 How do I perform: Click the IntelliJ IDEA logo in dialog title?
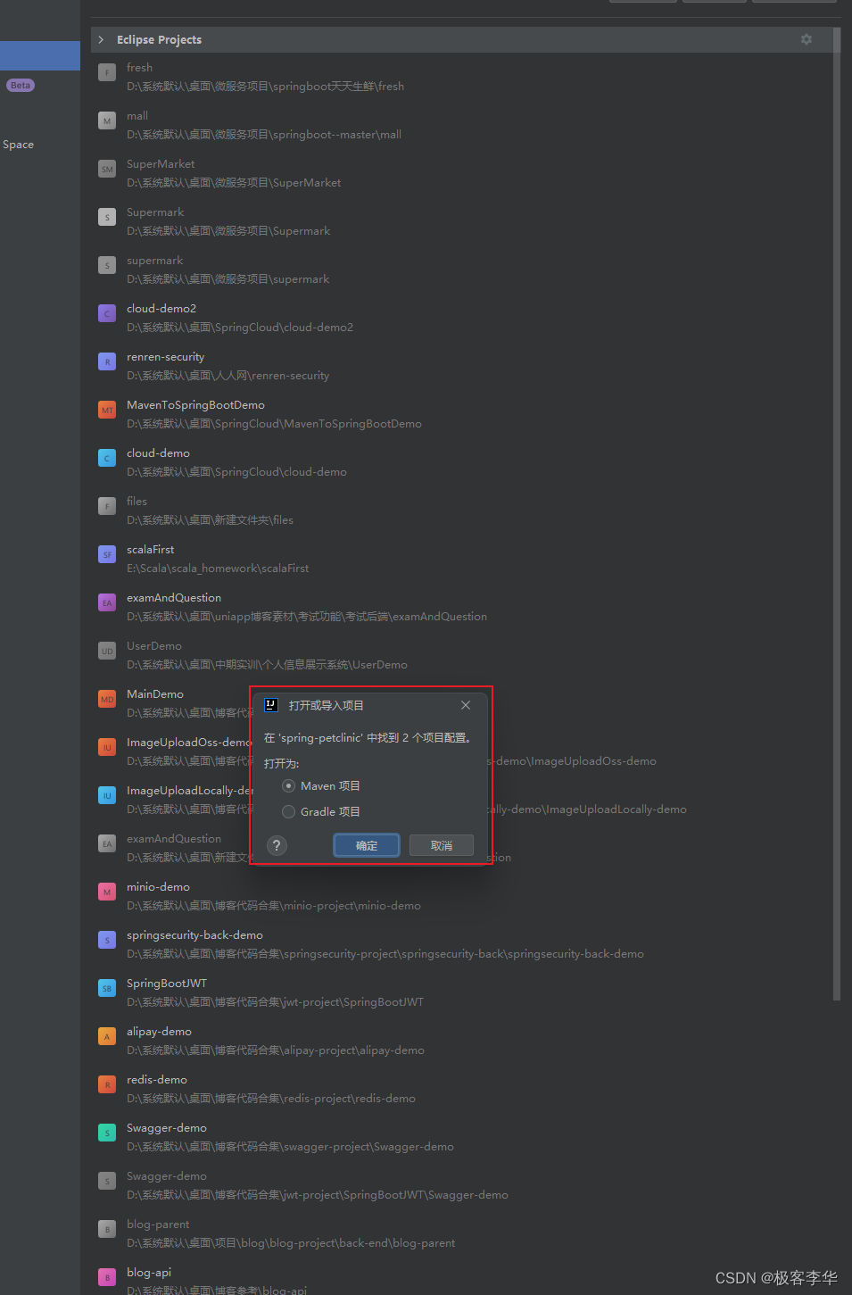[270, 704]
